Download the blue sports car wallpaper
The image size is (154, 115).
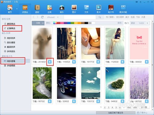pos(74,101)
